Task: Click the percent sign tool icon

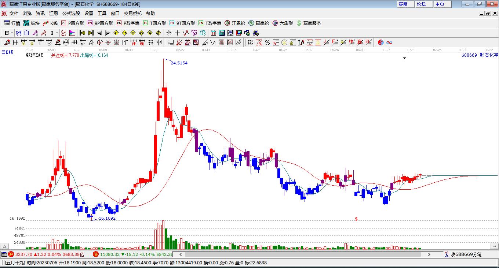Action: coord(267,42)
